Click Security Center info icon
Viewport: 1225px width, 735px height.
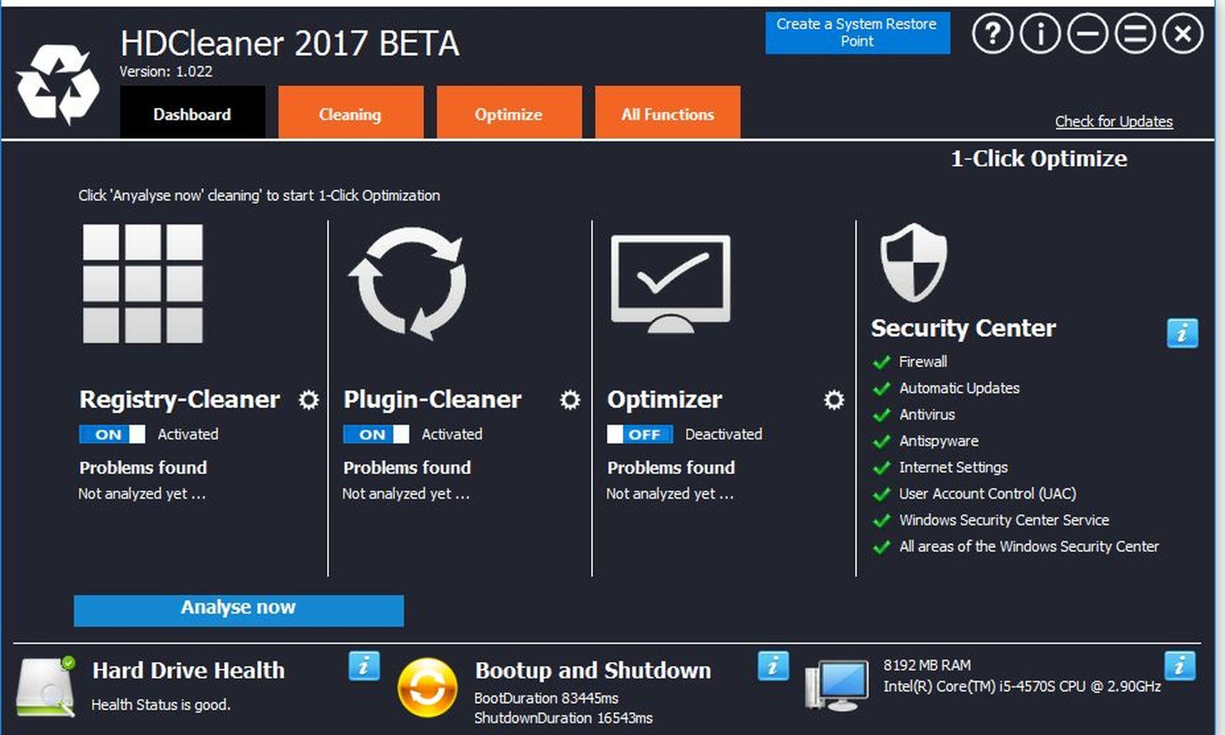point(1182,334)
